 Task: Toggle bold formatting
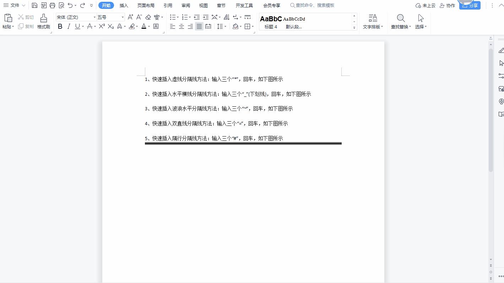[60, 26]
